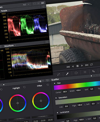100x122 pixels.
Task: Select the qualifier eyedropper picker tool
Action: point(67,74)
